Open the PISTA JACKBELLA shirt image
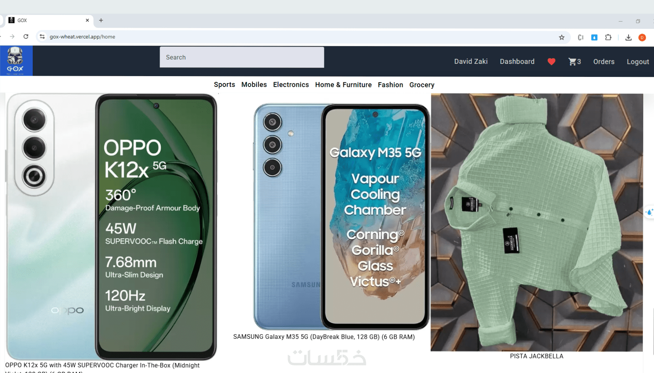Image resolution: width=654 pixels, height=373 pixels. click(537, 222)
